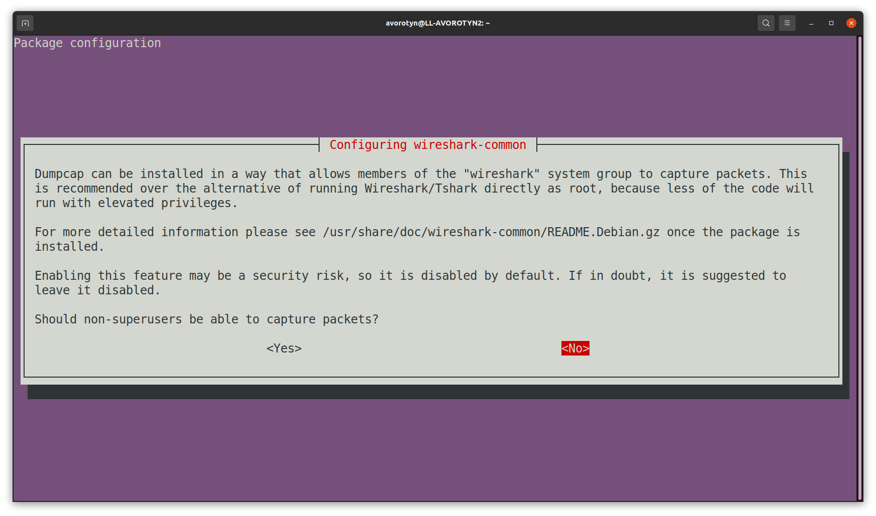876x516 pixels.
Task: Click the 'Configuring wireshark-common' dialog title
Action: click(428, 145)
